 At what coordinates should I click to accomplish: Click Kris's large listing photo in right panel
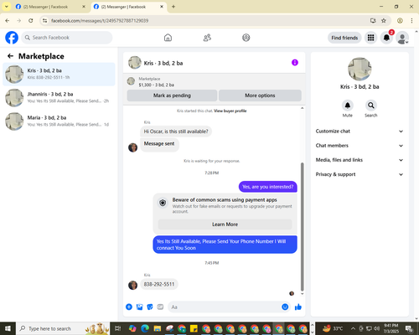coord(360,69)
